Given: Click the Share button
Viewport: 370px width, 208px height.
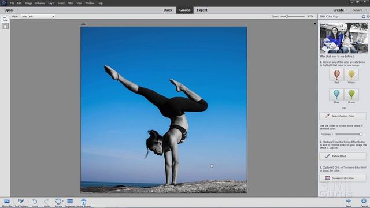Looking at the screenshot, I should (x=358, y=10).
